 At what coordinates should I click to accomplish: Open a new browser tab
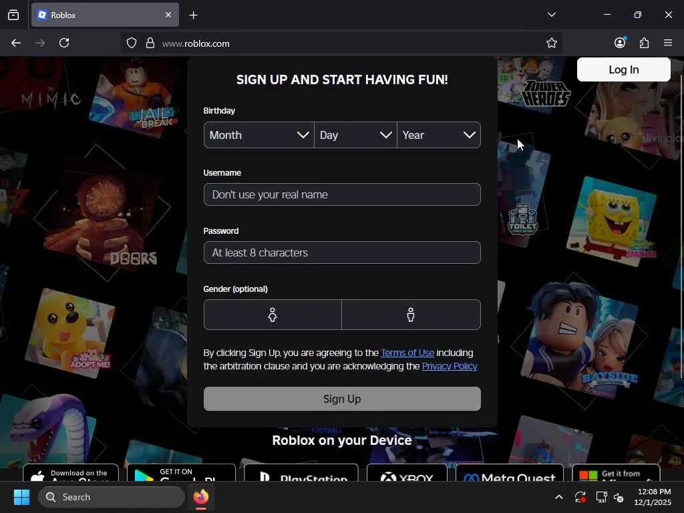[193, 15]
